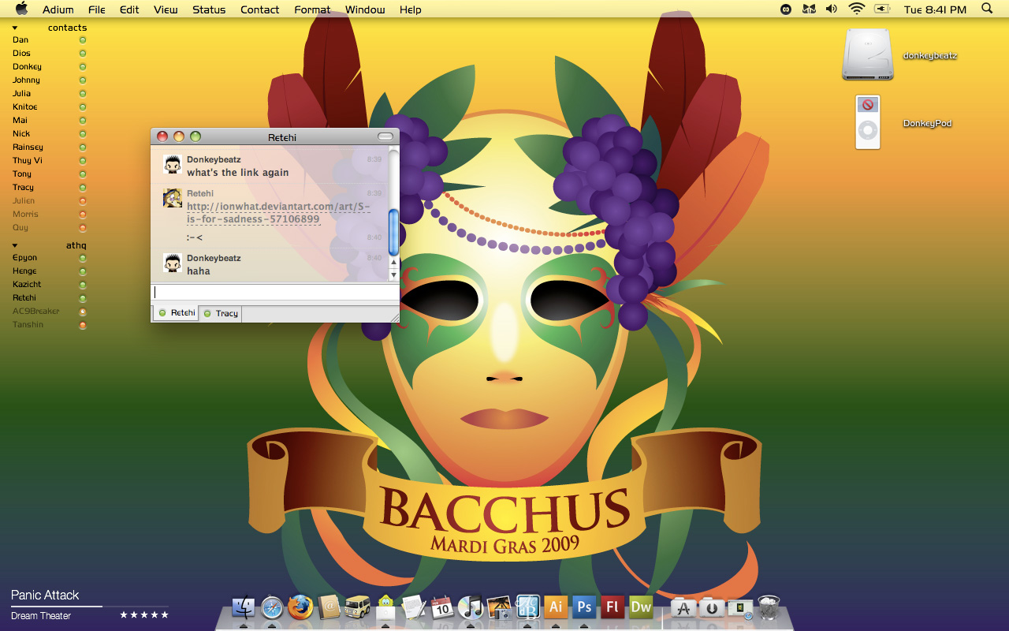Open the Downloads folder stack in dock
Viewport: 1009px width, 631px height.
tap(712, 608)
